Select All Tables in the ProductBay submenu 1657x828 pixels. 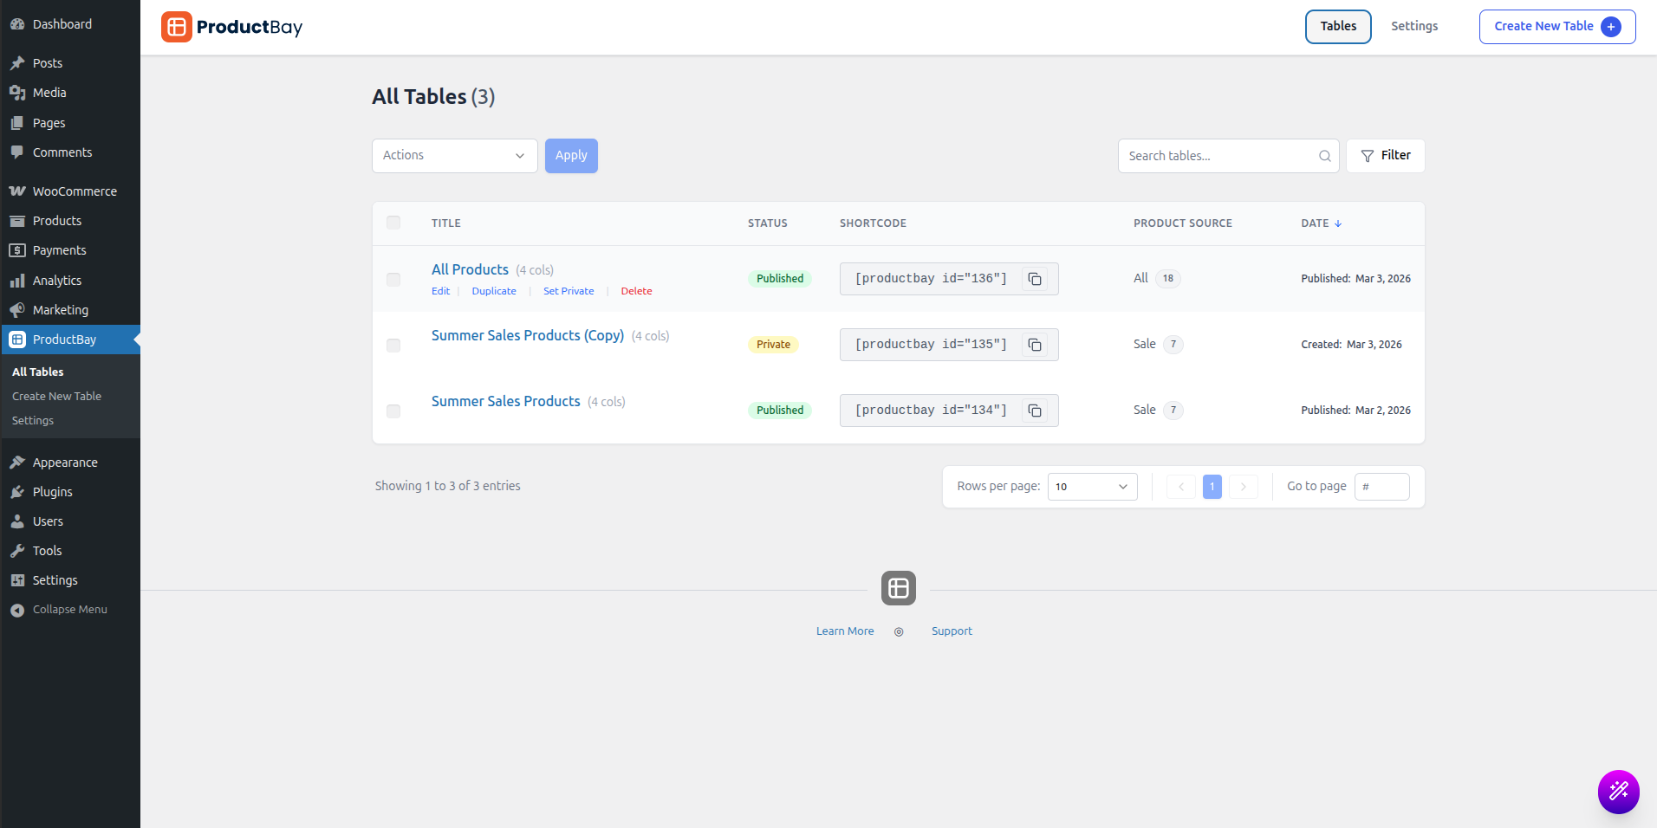point(37,371)
